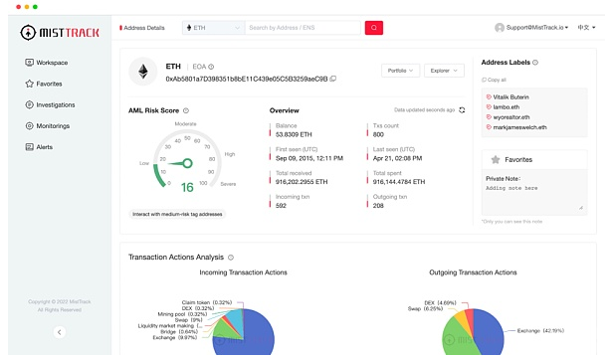
Task: Click the Address Labels help icon
Action: click(535, 63)
